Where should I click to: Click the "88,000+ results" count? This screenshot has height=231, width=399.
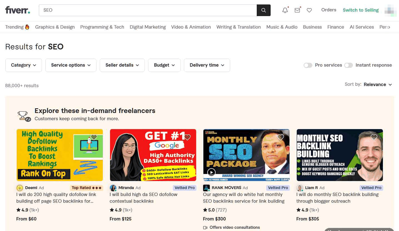(22, 86)
